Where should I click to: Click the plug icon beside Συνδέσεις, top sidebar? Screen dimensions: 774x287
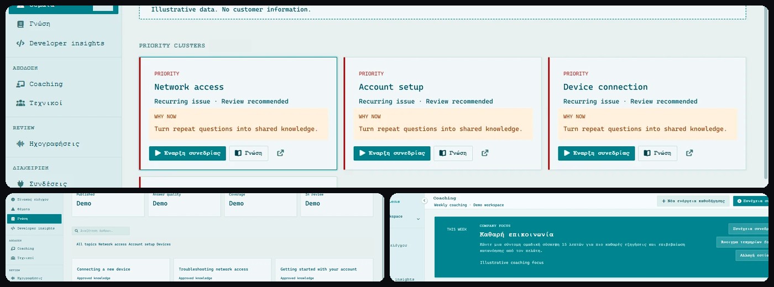[x=20, y=184]
